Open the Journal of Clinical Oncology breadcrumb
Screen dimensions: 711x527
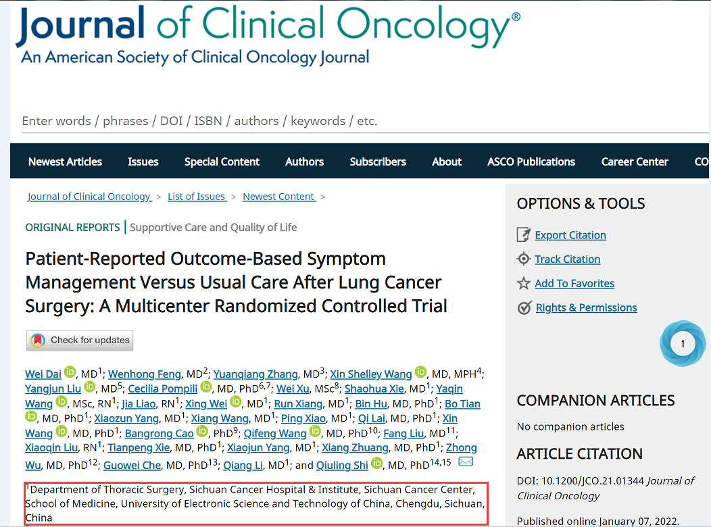coord(89,197)
